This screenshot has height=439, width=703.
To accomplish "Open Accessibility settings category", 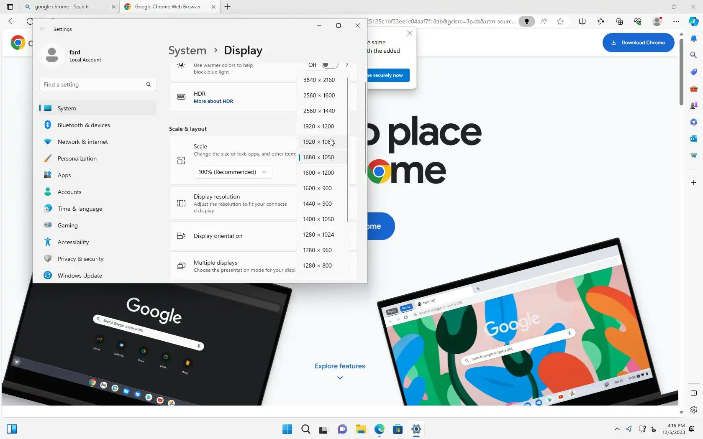I will coord(98,242).
